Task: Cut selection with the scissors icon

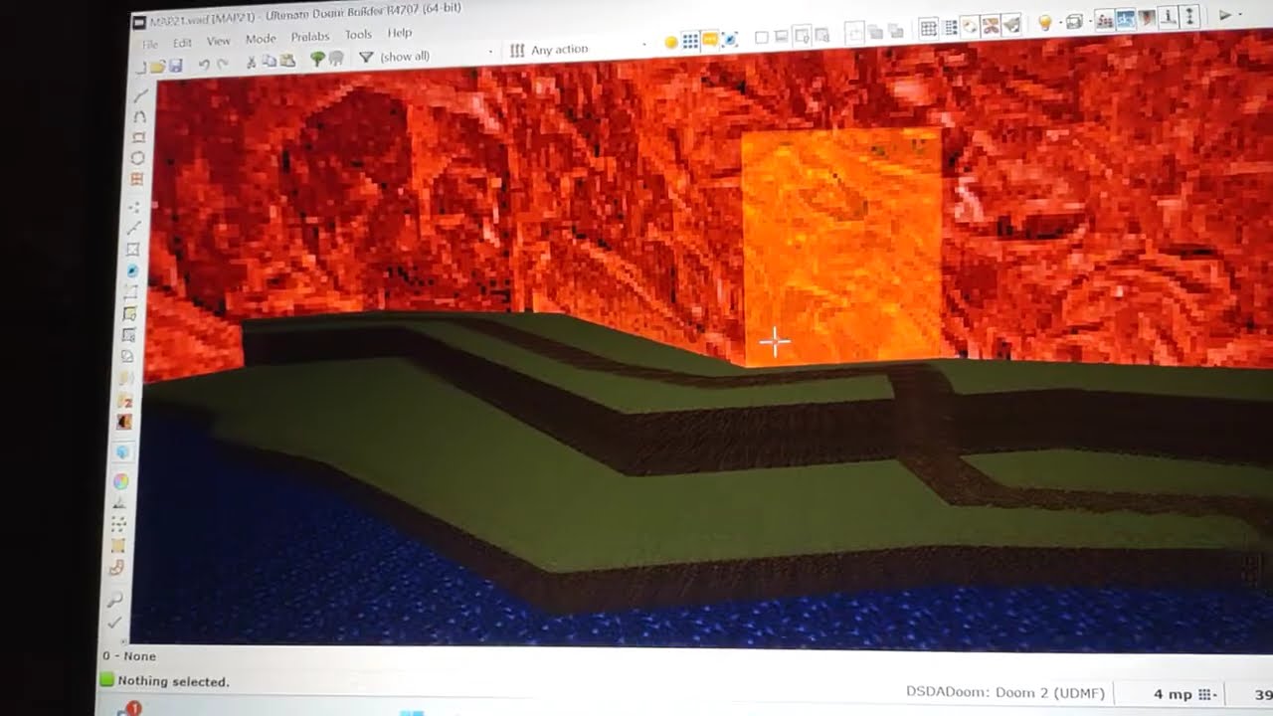Action: coord(251,62)
